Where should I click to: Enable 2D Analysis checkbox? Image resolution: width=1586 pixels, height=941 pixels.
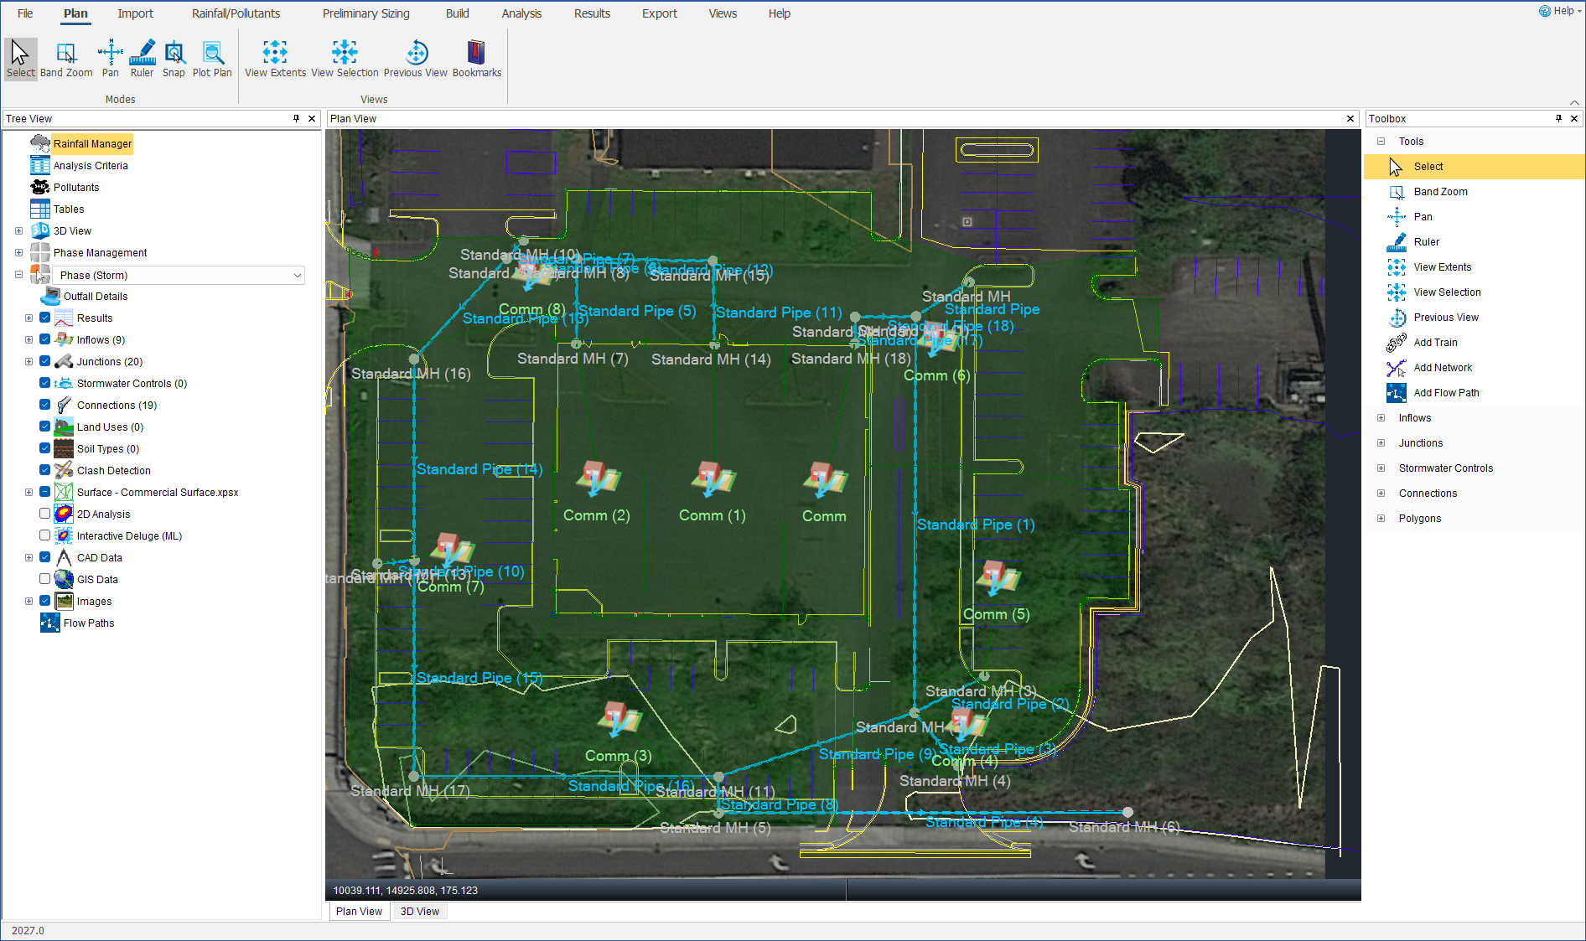tap(45, 514)
